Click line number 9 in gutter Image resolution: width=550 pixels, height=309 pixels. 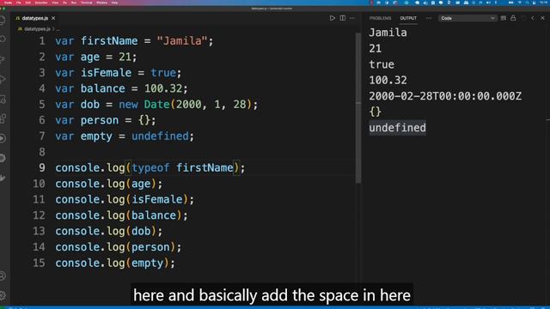click(42, 167)
